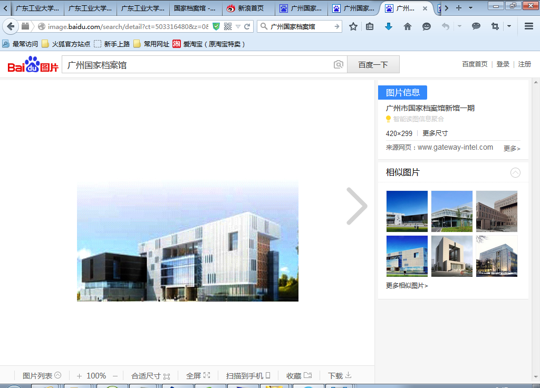The image size is (540, 388).
Task: Open the 更多相似图片 link
Action: 407,286
